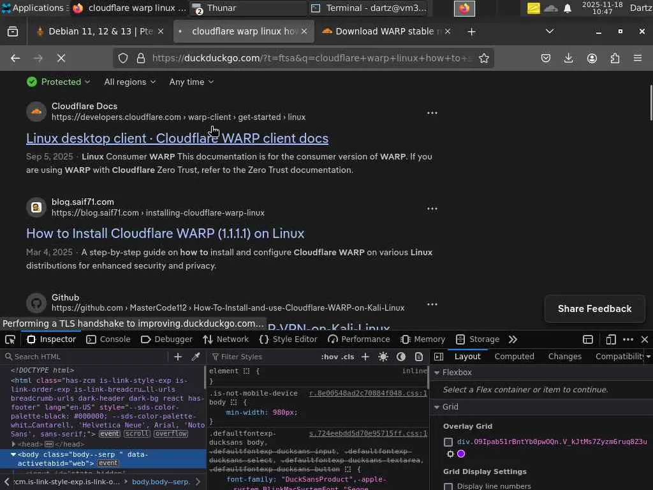The height and width of the screenshot is (490, 653).
Task: Toggle the .cls classes panel
Action: (x=348, y=357)
